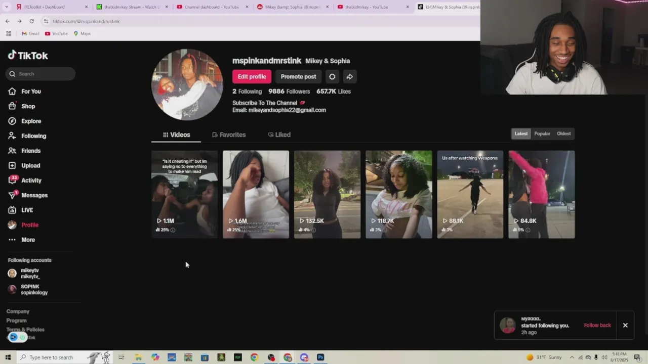This screenshot has height=364, width=648.
Task: Open the Chrome apps grid icon
Action: 9,33
